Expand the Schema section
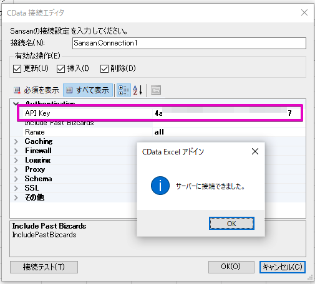The height and width of the screenshot is (284, 315). (x=16, y=179)
